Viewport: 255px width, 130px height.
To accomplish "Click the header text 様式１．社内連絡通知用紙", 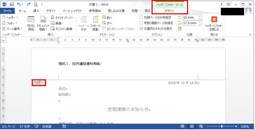I will click(x=79, y=64).
